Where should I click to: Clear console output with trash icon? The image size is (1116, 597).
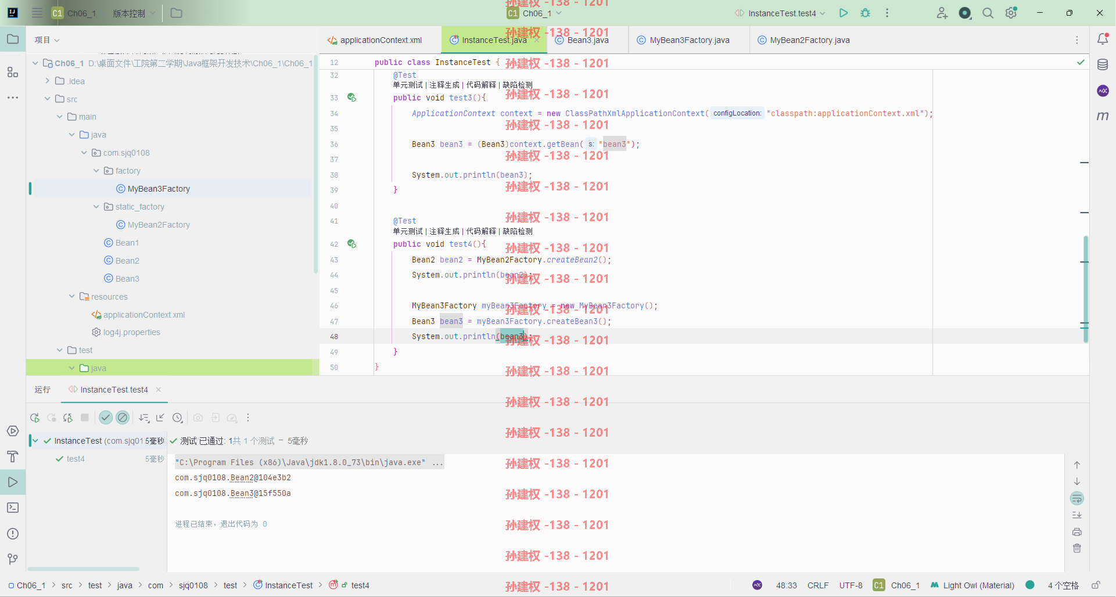click(x=1077, y=548)
